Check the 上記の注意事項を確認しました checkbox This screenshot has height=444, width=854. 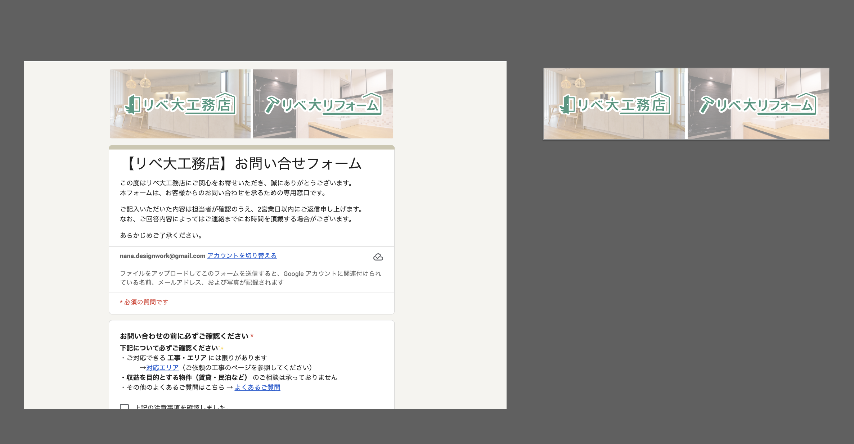124,407
